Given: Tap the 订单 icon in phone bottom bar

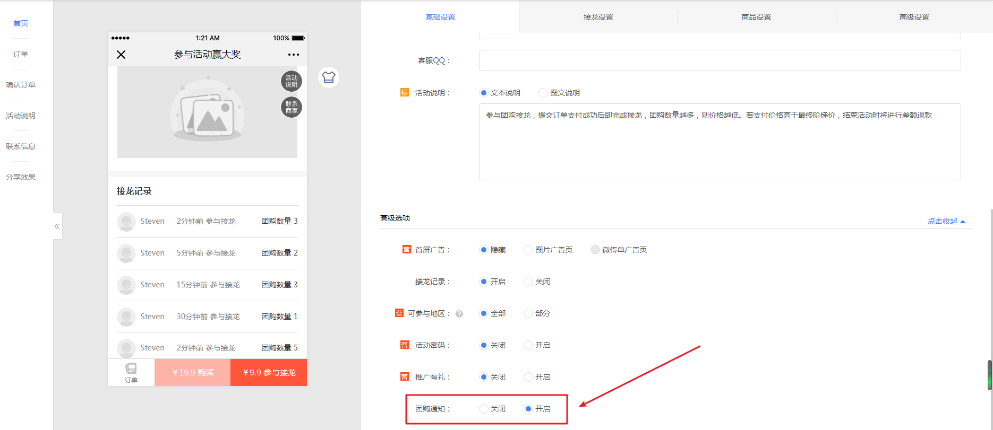Looking at the screenshot, I should (x=131, y=373).
